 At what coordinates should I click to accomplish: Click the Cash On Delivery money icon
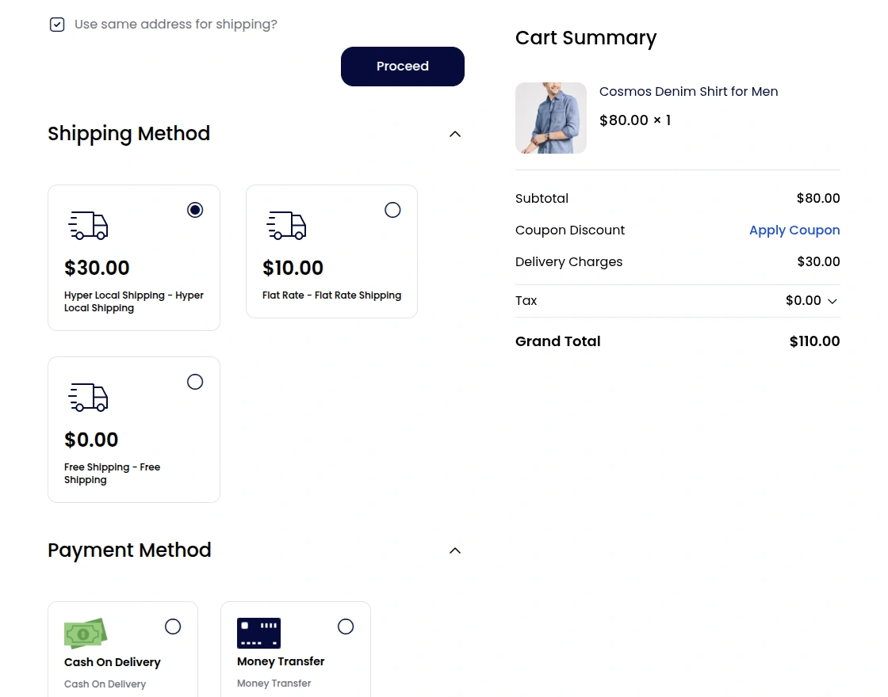click(x=85, y=634)
